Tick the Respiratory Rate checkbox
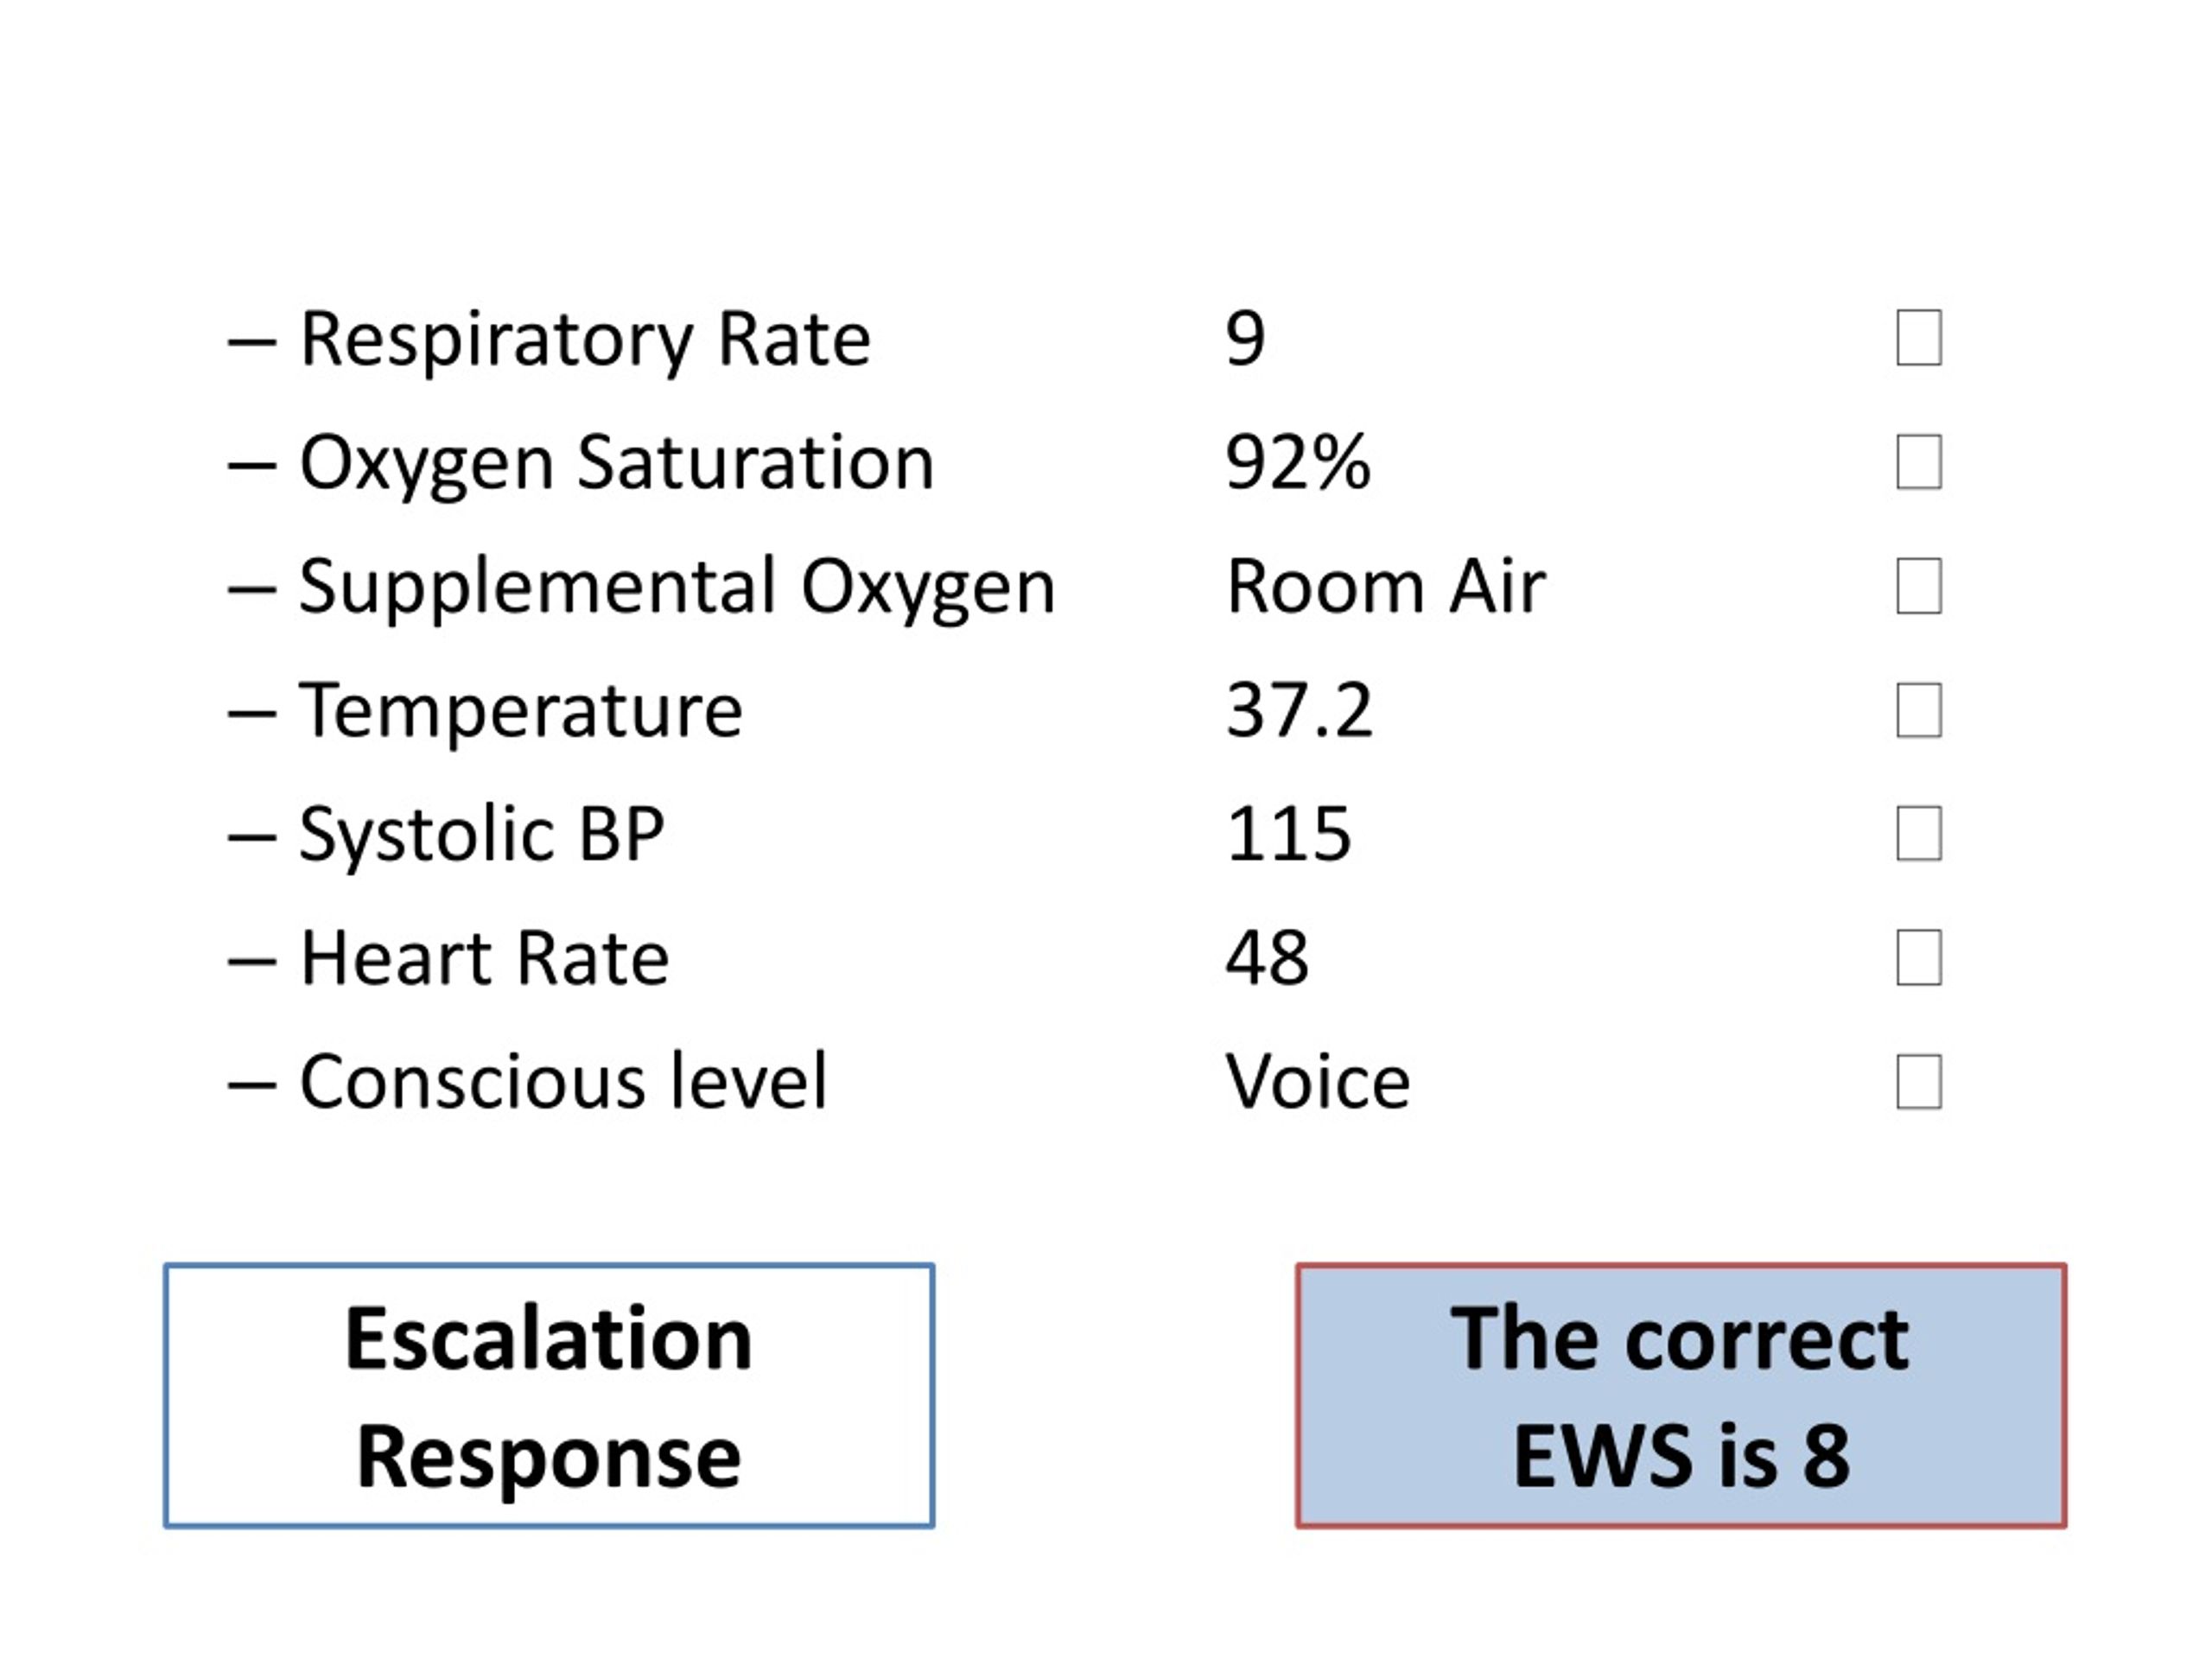Image resolution: width=2212 pixels, height=1659 pixels. click(x=1919, y=338)
